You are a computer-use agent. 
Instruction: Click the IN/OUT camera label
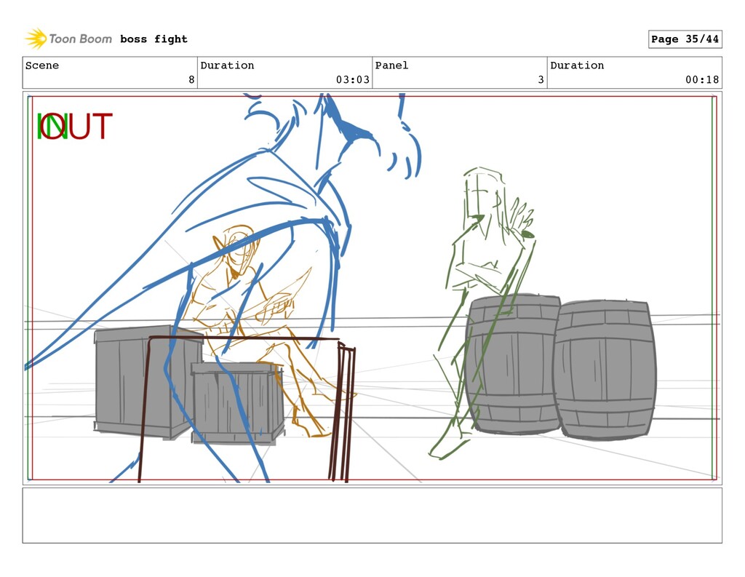(x=75, y=126)
